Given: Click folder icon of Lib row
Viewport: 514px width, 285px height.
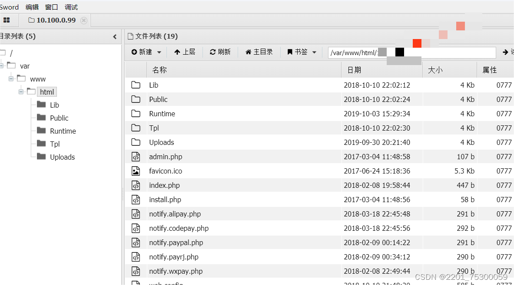Looking at the screenshot, I should [x=136, y=85].
